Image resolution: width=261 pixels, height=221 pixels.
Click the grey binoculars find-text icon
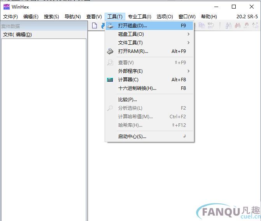pos(229,26)
